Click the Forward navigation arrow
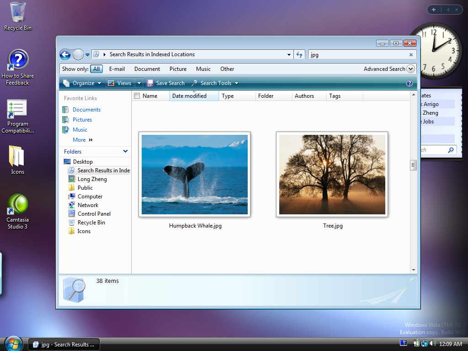The width and height of the screenshot is (468, 351). tap(78, 55)
